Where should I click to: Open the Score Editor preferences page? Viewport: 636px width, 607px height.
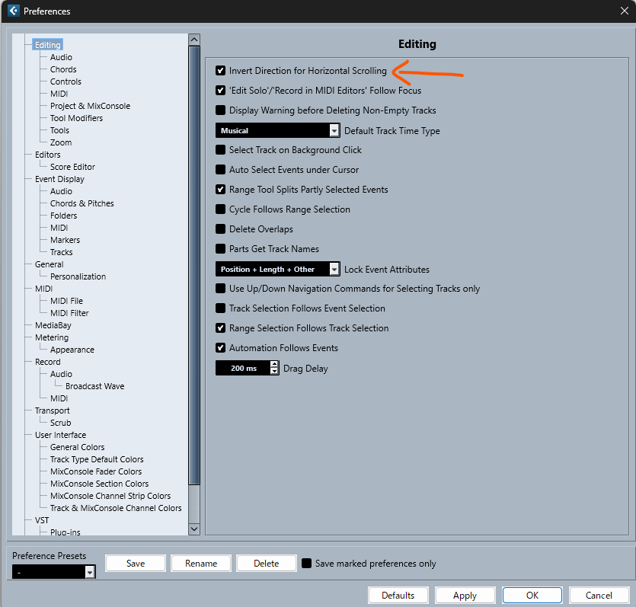[x=72, y=167]
